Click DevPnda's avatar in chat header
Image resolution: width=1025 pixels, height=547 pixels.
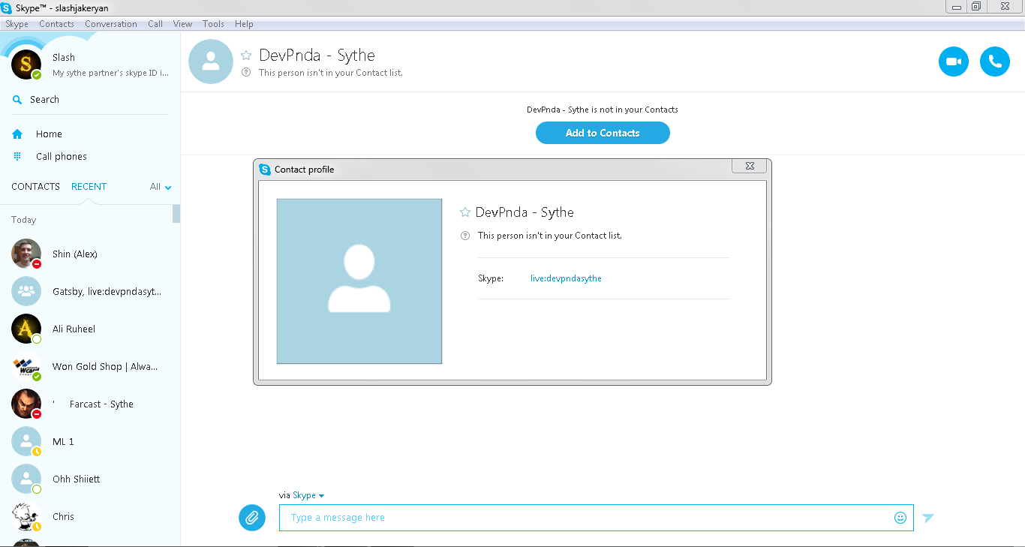click(211, 62)
